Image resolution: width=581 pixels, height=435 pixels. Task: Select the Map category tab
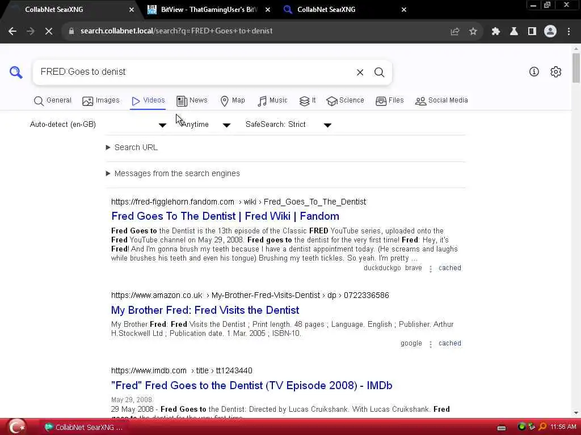coord(232,100)
